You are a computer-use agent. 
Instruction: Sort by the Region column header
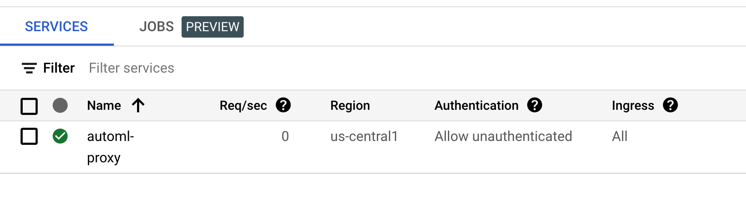point(350,106)
